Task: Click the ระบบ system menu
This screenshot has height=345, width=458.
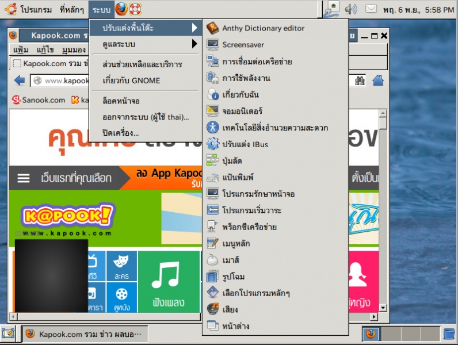Action: [x=101, y=10]
